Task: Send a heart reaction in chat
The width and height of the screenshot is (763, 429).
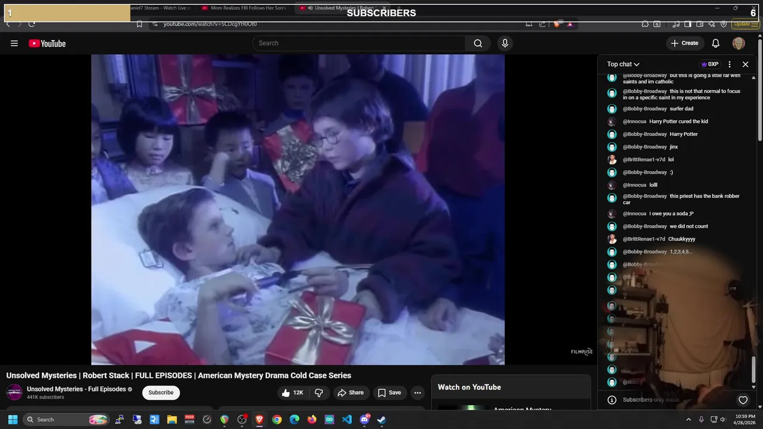Action: tap(743, 400)
